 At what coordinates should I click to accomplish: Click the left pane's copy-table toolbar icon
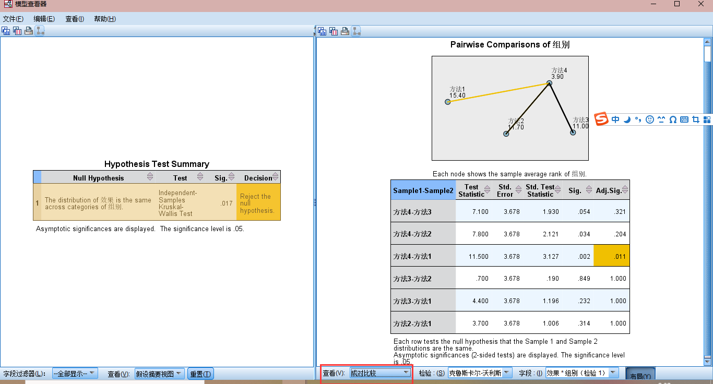coord(17,31)
